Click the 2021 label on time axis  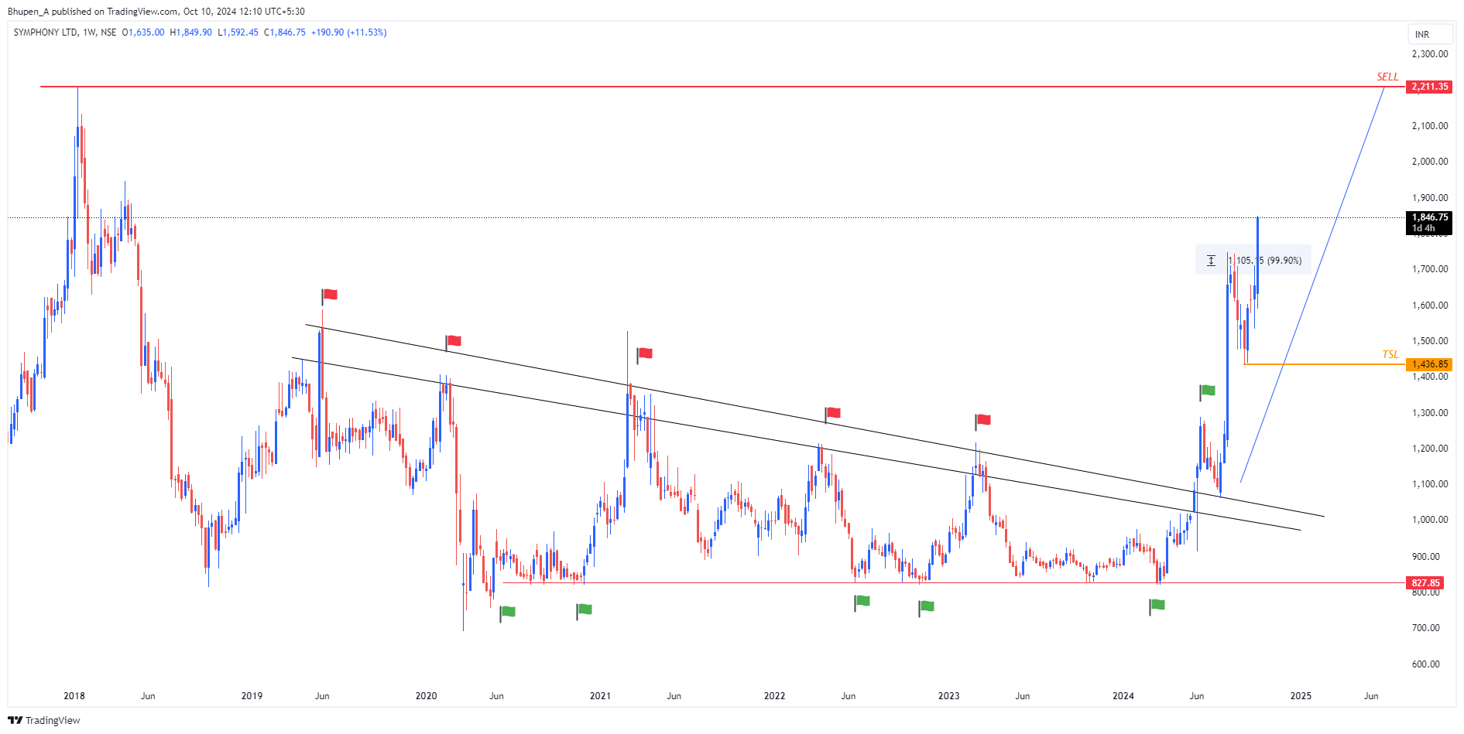(x=600, y=696)
